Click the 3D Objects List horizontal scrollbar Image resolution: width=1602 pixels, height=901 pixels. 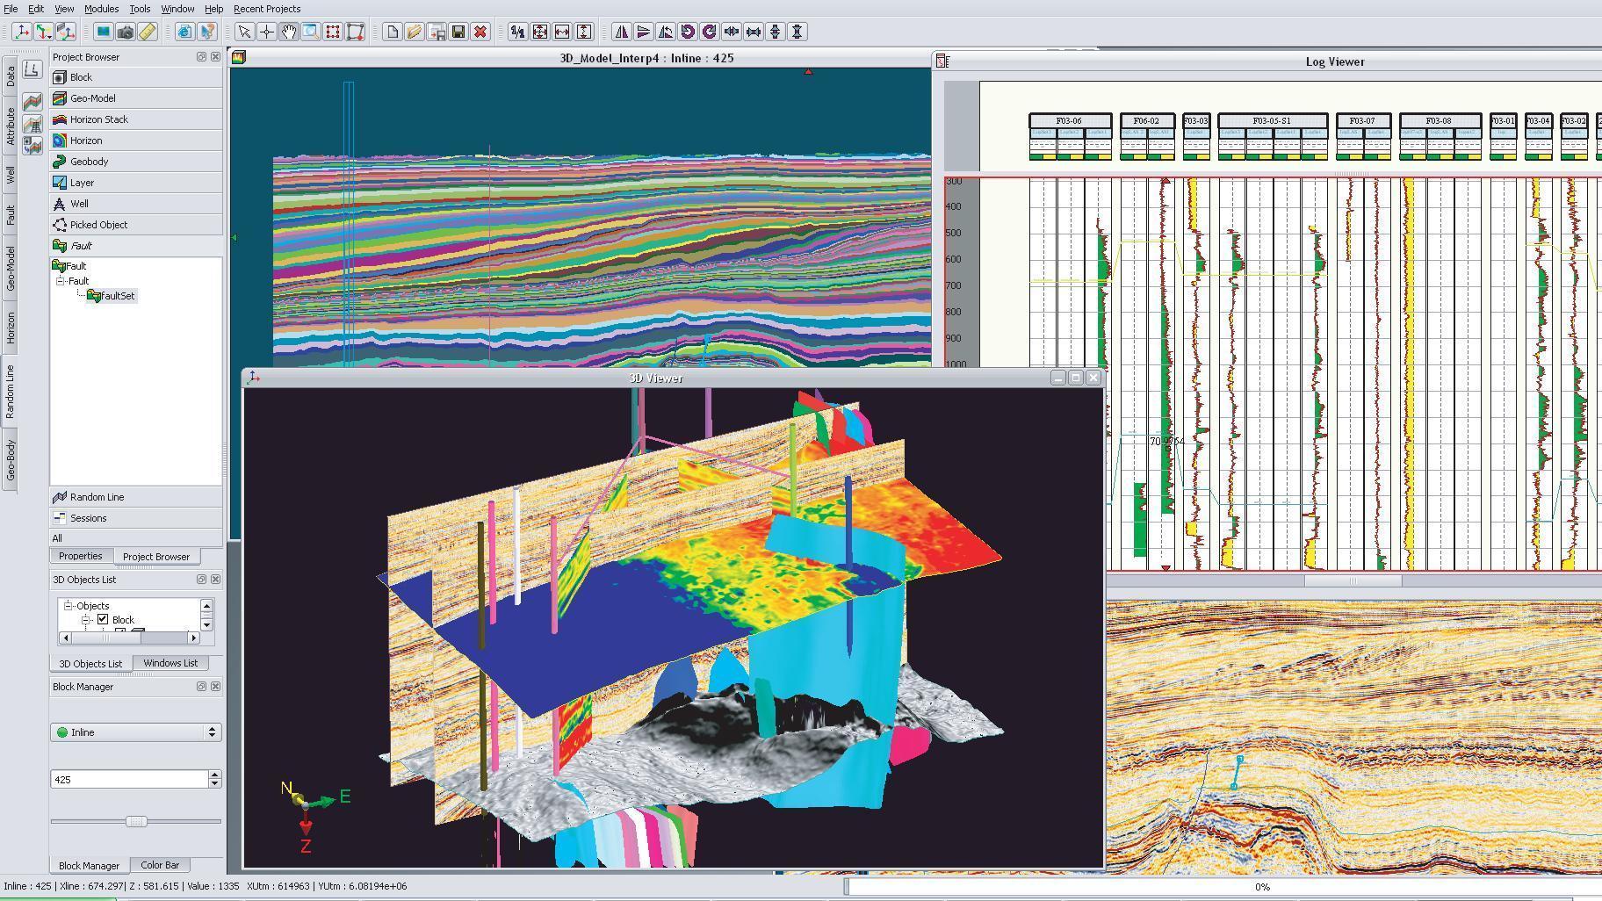tap(130, 638)
